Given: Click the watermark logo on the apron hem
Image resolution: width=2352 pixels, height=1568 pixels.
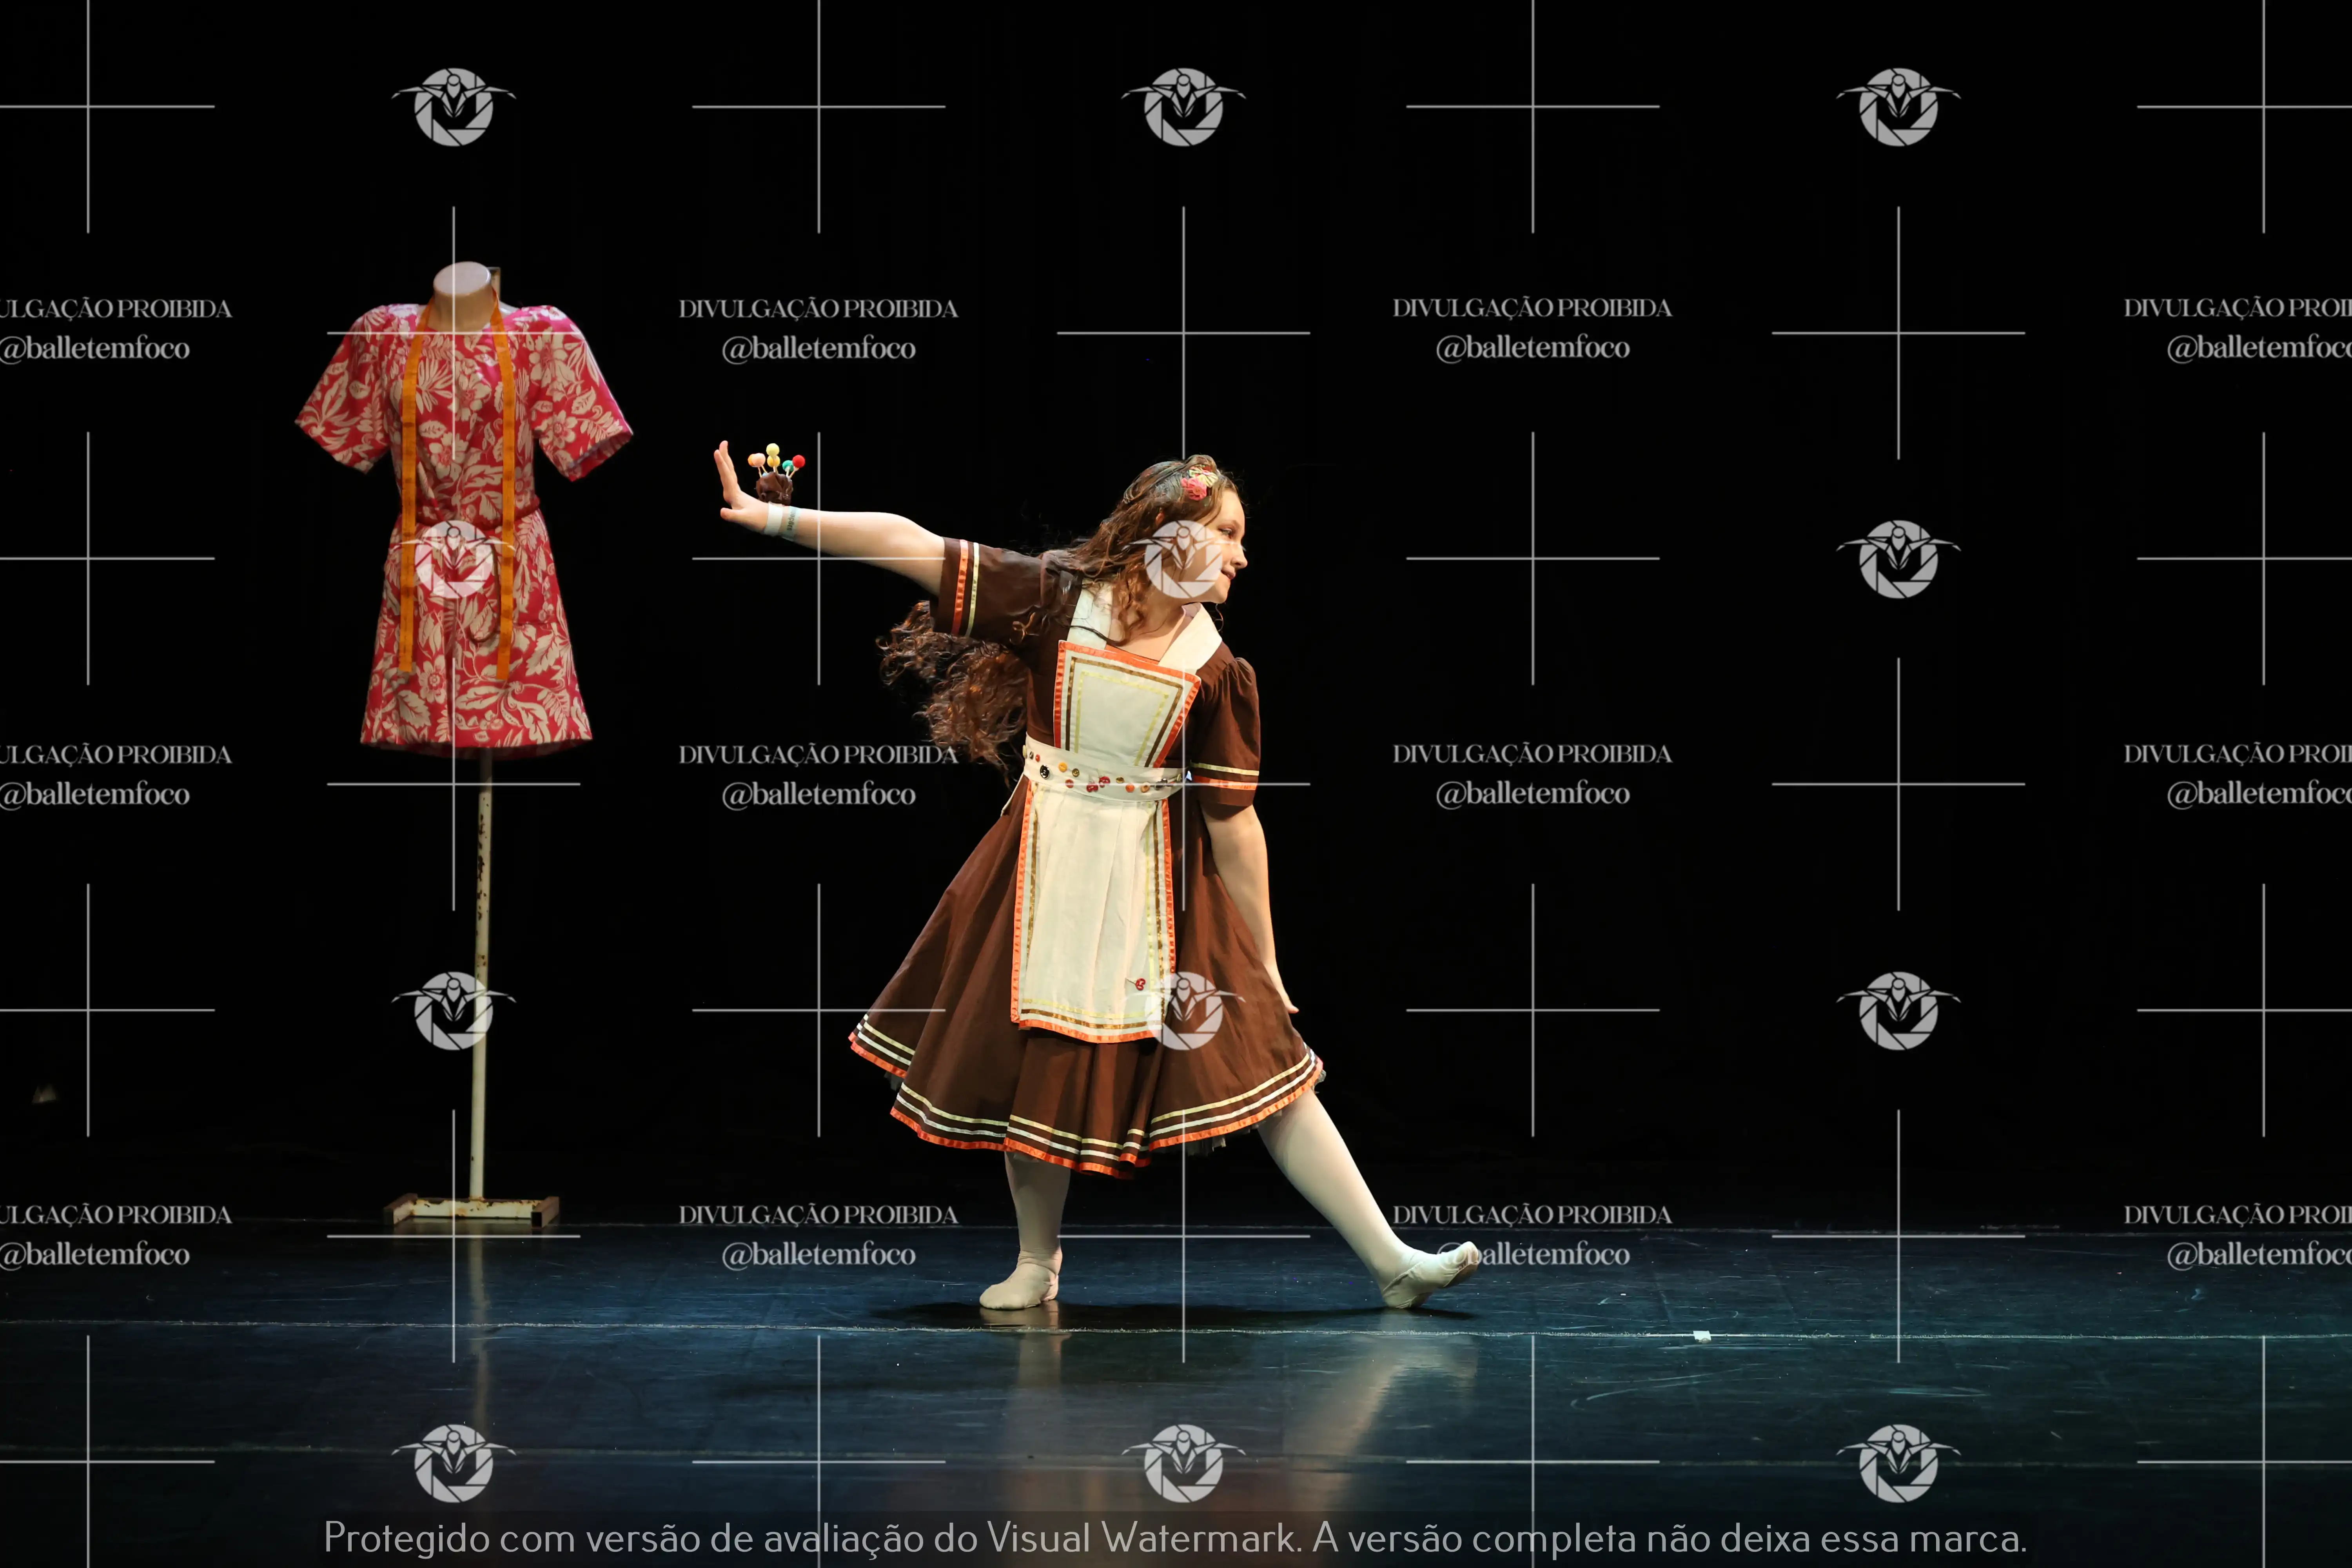Looking at the screenshot, I should (x=1184, y=1010).
